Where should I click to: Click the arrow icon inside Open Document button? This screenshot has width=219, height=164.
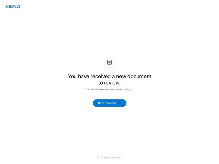119,103
